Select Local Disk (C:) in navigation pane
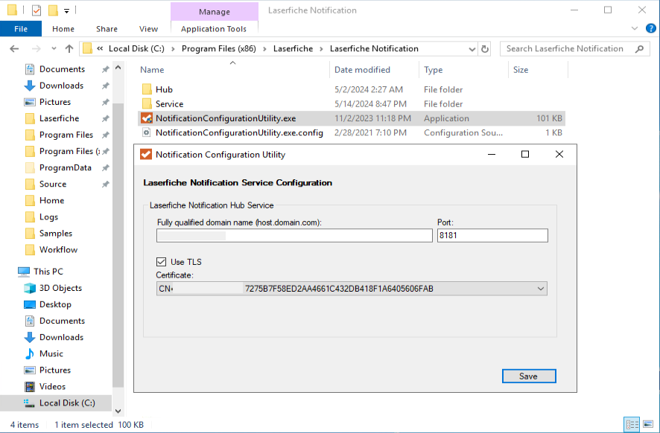Screen dimensions: 660x433 (67, 402)
